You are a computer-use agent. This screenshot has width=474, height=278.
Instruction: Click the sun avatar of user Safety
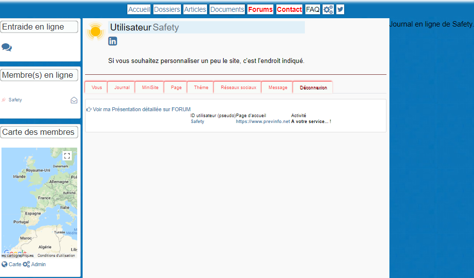(x=95, y=31)
